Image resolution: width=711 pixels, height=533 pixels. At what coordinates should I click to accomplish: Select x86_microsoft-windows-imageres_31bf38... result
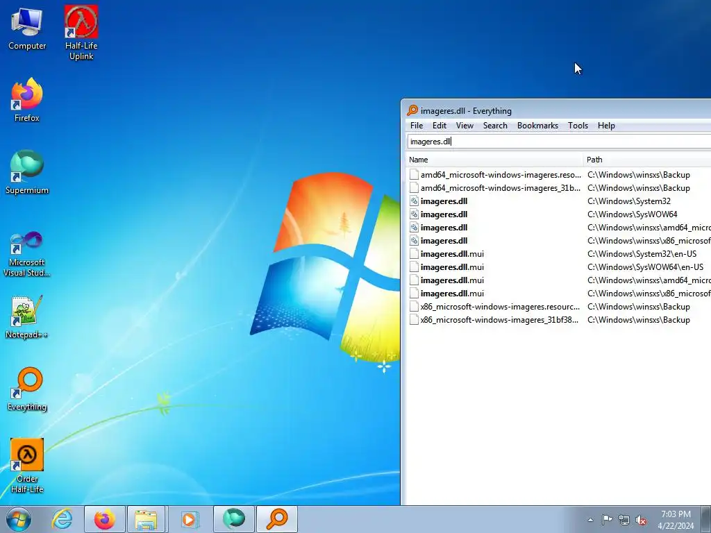pyautogui.click(x=499, y=319)
